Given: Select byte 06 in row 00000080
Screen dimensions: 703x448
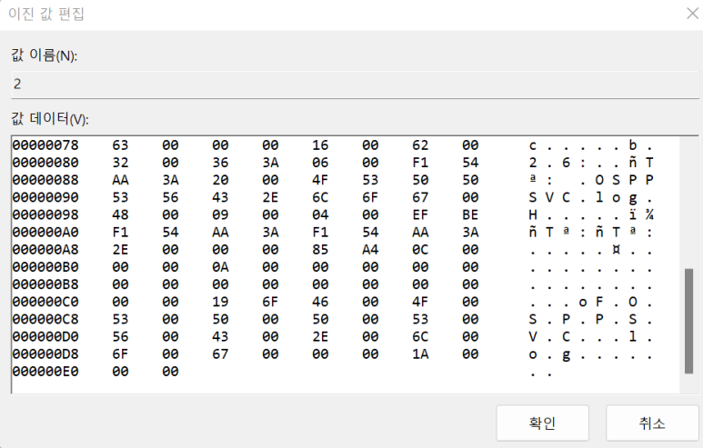Looking at the screenshot, I should point(320,163).
